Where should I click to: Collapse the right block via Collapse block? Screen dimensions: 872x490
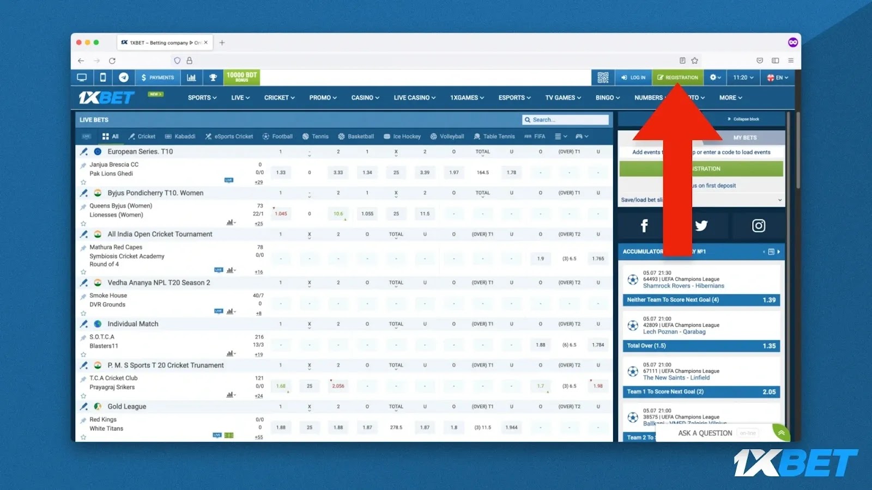743,119
